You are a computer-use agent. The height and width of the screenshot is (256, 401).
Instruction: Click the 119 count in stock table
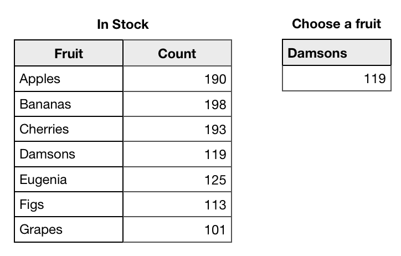[x=177, y=154]
